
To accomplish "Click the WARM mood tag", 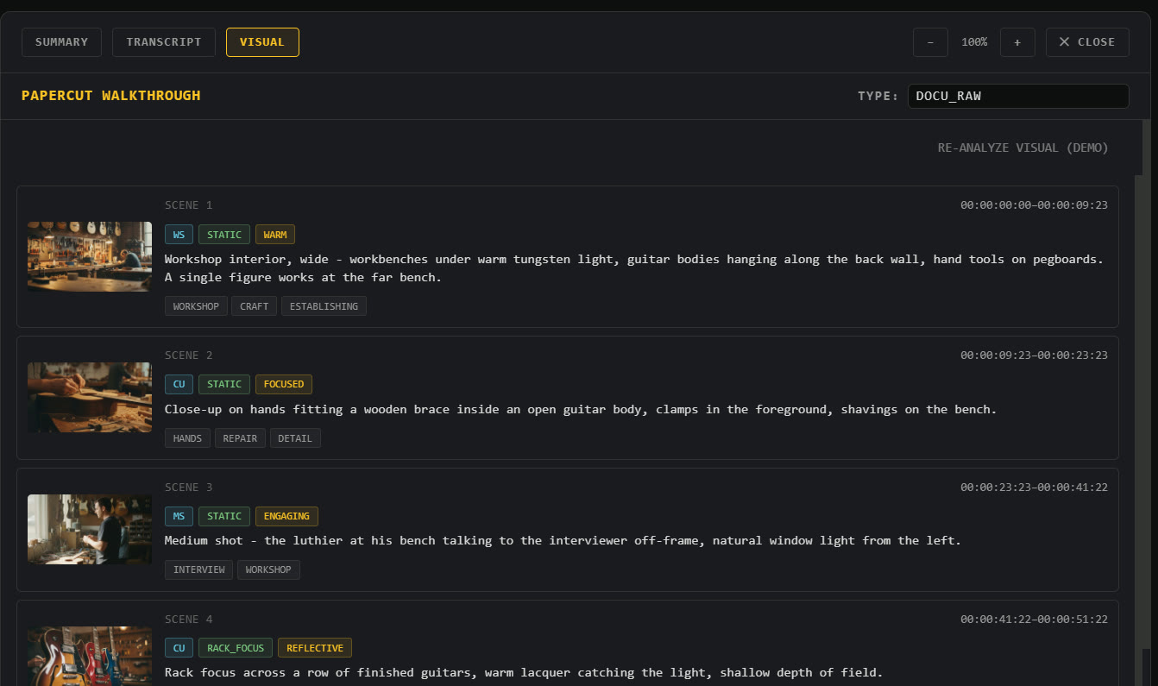I will coord(275,235).
